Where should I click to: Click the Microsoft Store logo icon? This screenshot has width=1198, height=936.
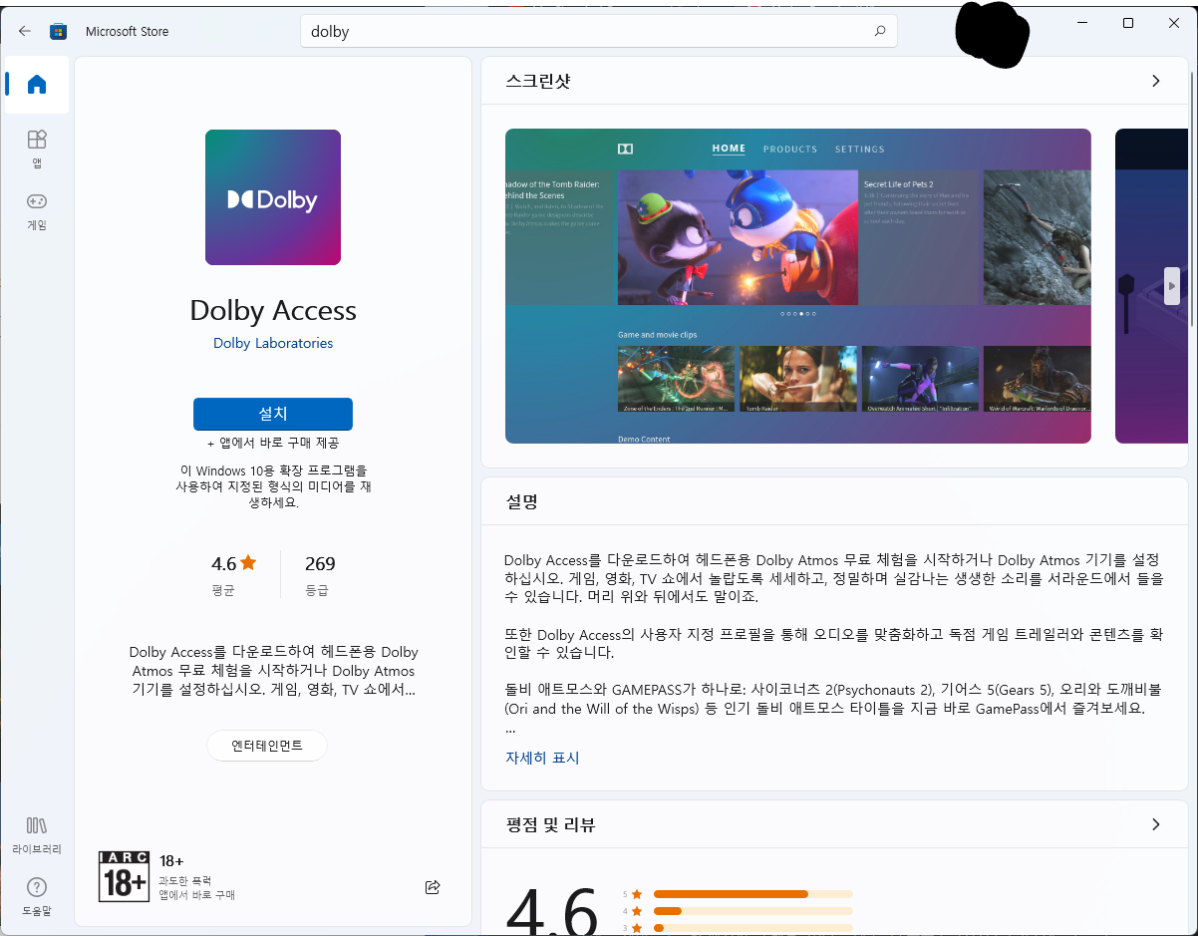point(59,31)
